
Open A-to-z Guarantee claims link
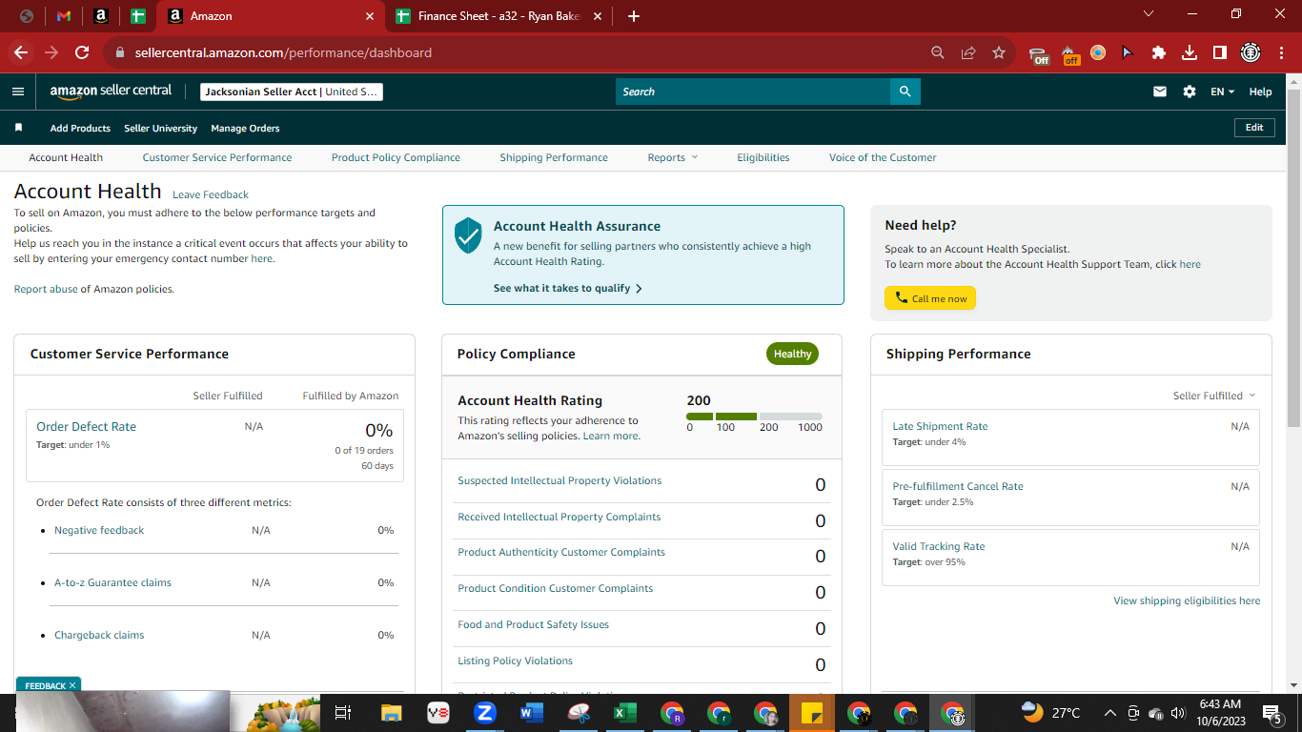point(112,582)
